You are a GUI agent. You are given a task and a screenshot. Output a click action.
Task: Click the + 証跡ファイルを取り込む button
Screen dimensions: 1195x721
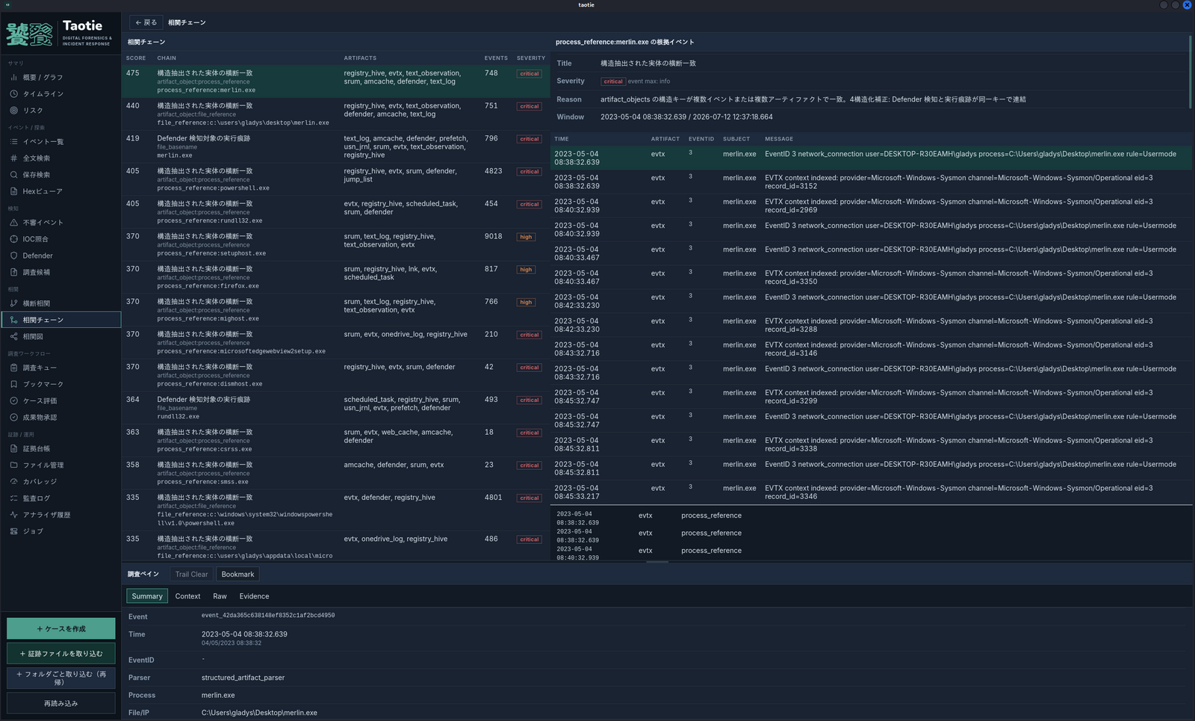(x=61, y=653)
